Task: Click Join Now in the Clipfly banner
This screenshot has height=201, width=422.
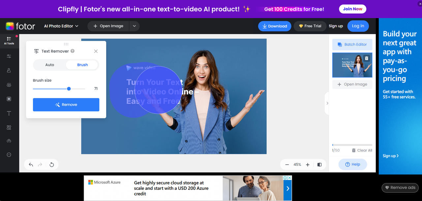Action: pyautogui.click(x=352, y=9)
